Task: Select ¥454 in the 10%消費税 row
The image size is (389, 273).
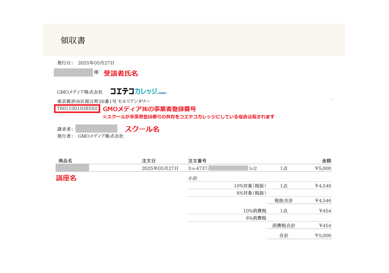Action: point(325,211)
